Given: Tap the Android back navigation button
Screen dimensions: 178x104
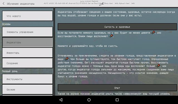Looking at the screenshot, I should tap(61, 100).
